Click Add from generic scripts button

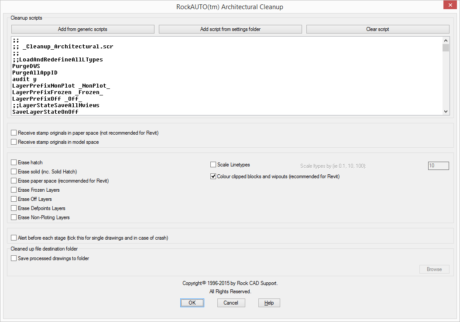point(83,29)
